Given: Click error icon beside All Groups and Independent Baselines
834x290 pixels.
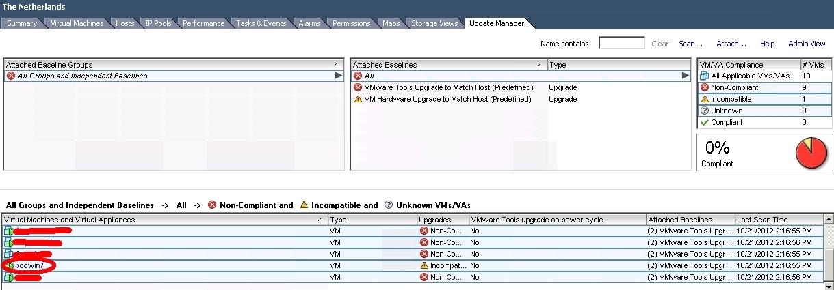Looking at the screenshot, I should pos(10,76).
